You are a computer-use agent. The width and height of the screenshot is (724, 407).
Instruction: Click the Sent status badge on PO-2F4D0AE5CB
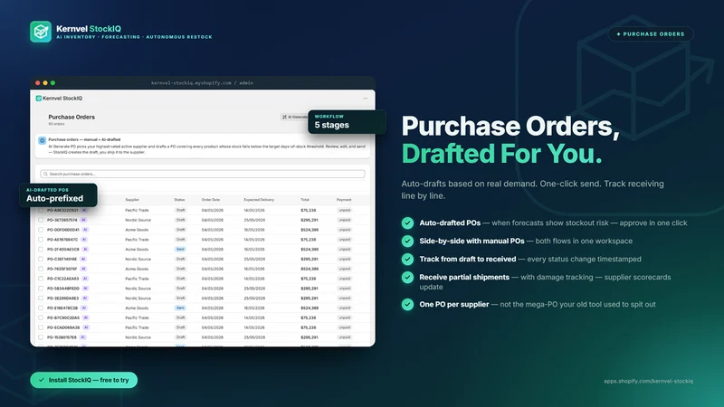click(180, 250)
